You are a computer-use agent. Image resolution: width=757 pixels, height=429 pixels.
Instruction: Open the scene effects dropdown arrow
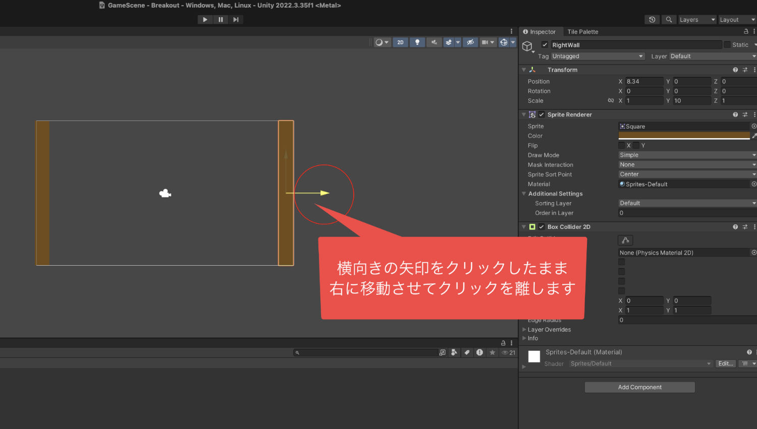[x=458, y=42]
